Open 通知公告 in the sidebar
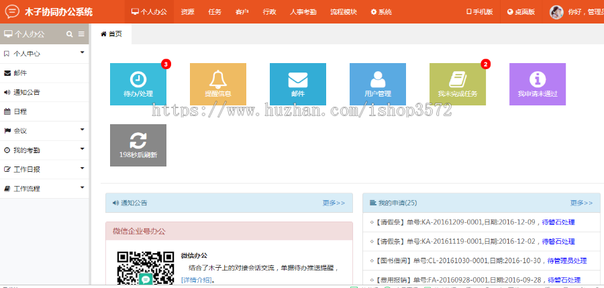 click(x=44, y=92)
